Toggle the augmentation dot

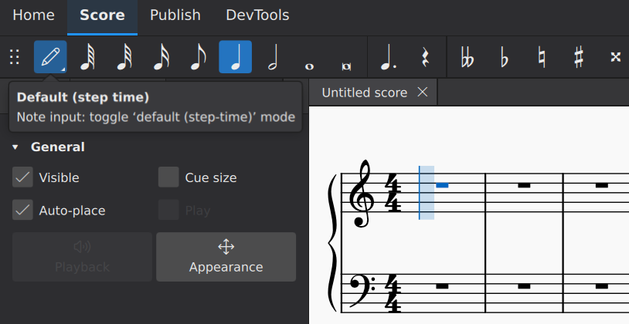pos(384,57)
